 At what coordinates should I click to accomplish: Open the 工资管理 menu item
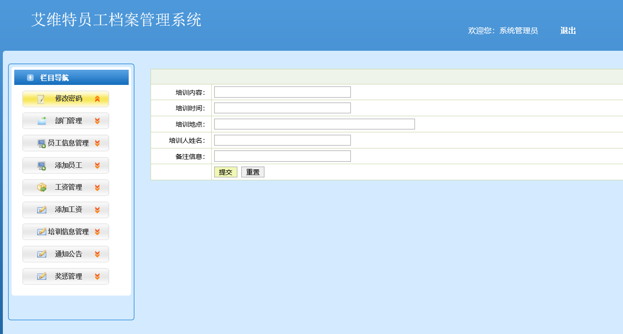click(x=66, y=187)
